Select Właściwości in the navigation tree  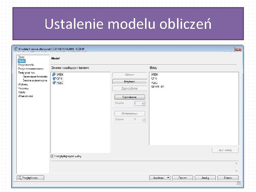tap(26, 96)
